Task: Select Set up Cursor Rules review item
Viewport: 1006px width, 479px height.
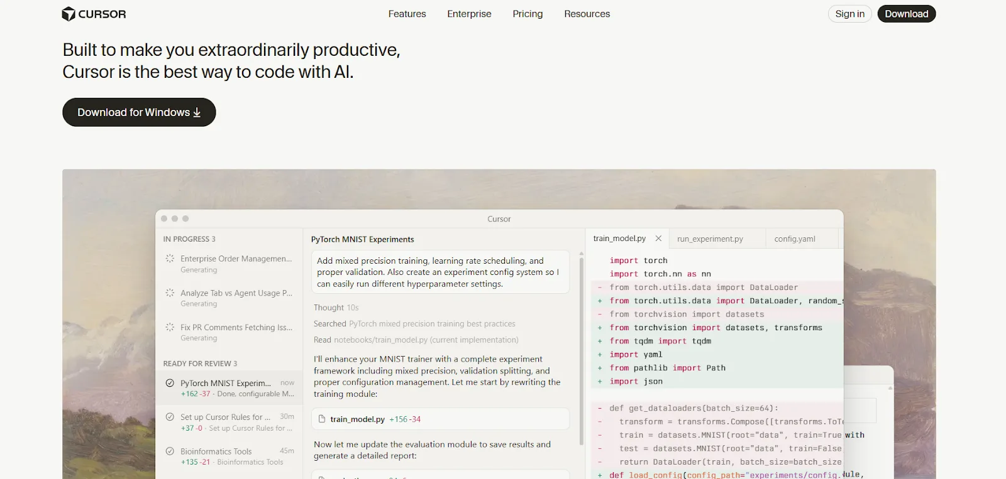Action: pyautogui.click(x=229, y=422)
